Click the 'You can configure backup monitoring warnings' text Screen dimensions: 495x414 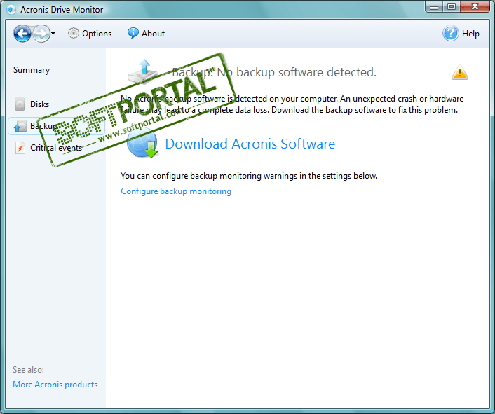pos(249,176)
